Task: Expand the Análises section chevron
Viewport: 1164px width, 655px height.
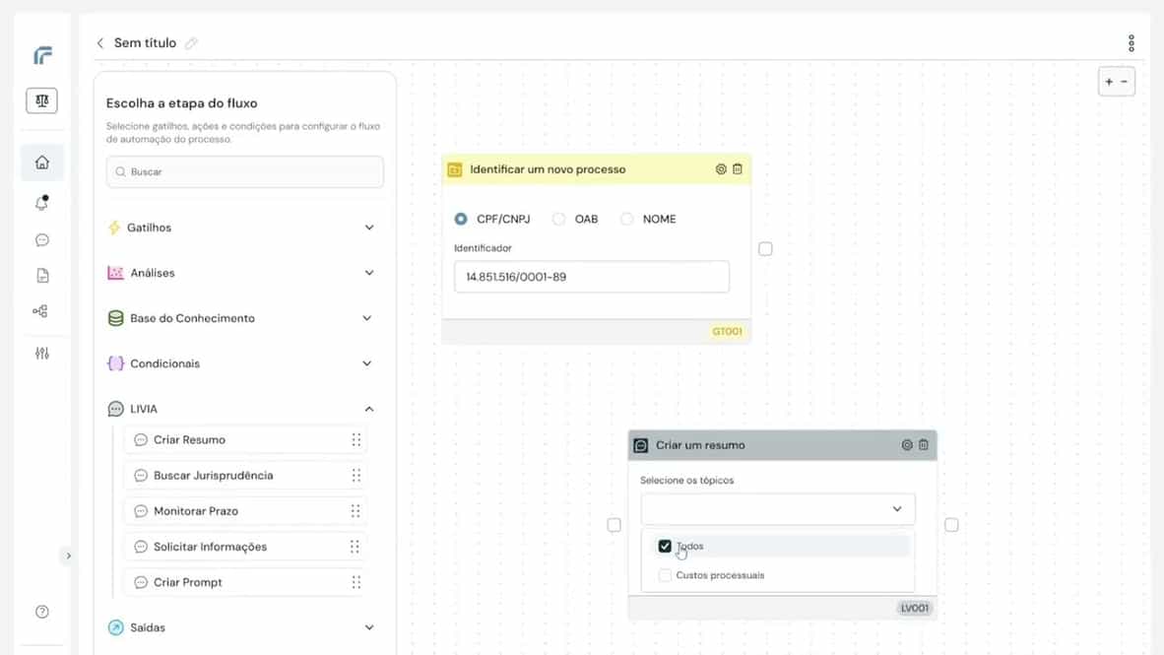Action: coord(369,273)
